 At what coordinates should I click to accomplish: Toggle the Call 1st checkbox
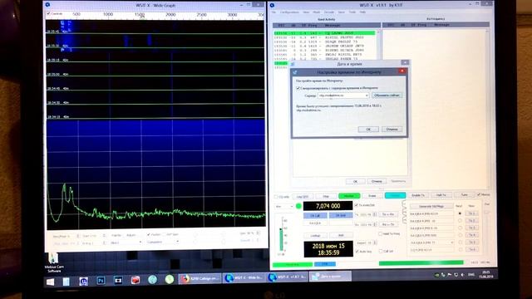381,251
